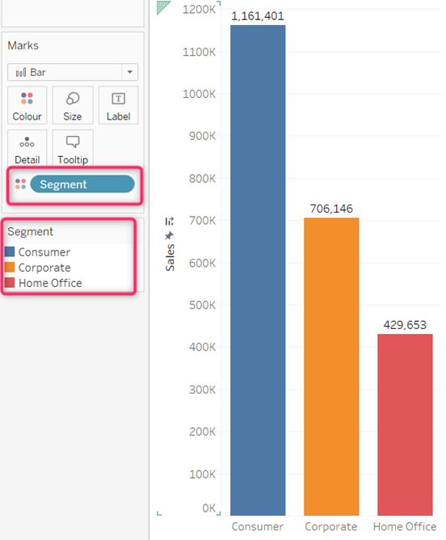Select Home Office in the Segment legend
The height and width of the screenshot is (540, 446).
tap(50, 283)
